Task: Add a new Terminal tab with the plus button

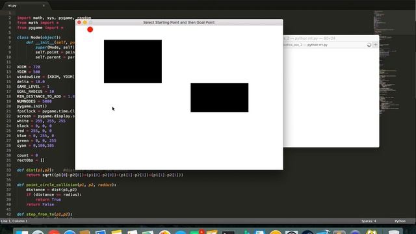Action: (x=376, y=45)
